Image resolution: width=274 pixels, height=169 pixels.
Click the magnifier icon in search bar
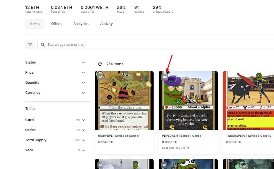point(43,45)
